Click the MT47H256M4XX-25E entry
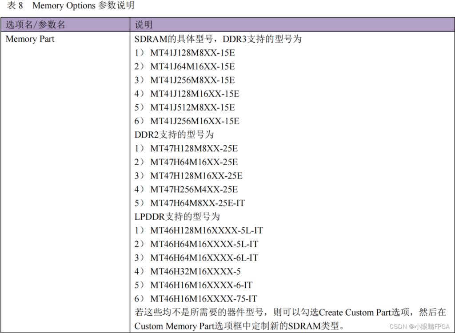 pos(194,190)
